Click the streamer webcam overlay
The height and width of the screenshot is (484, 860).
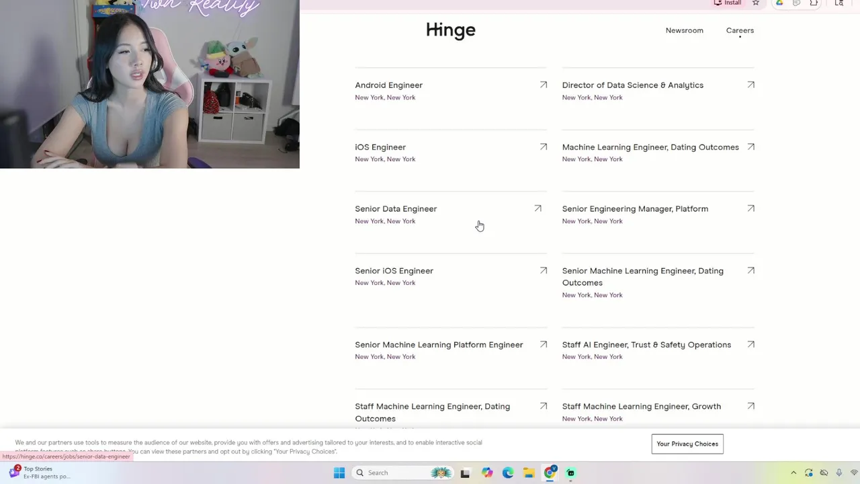coord(149,84)
